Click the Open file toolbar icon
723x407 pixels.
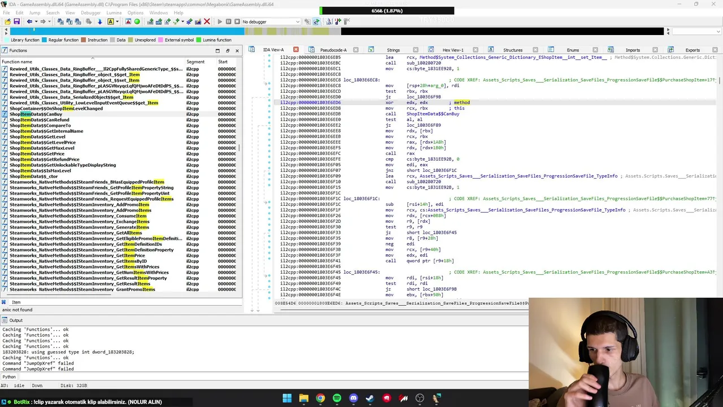click(x=7, y=21)
